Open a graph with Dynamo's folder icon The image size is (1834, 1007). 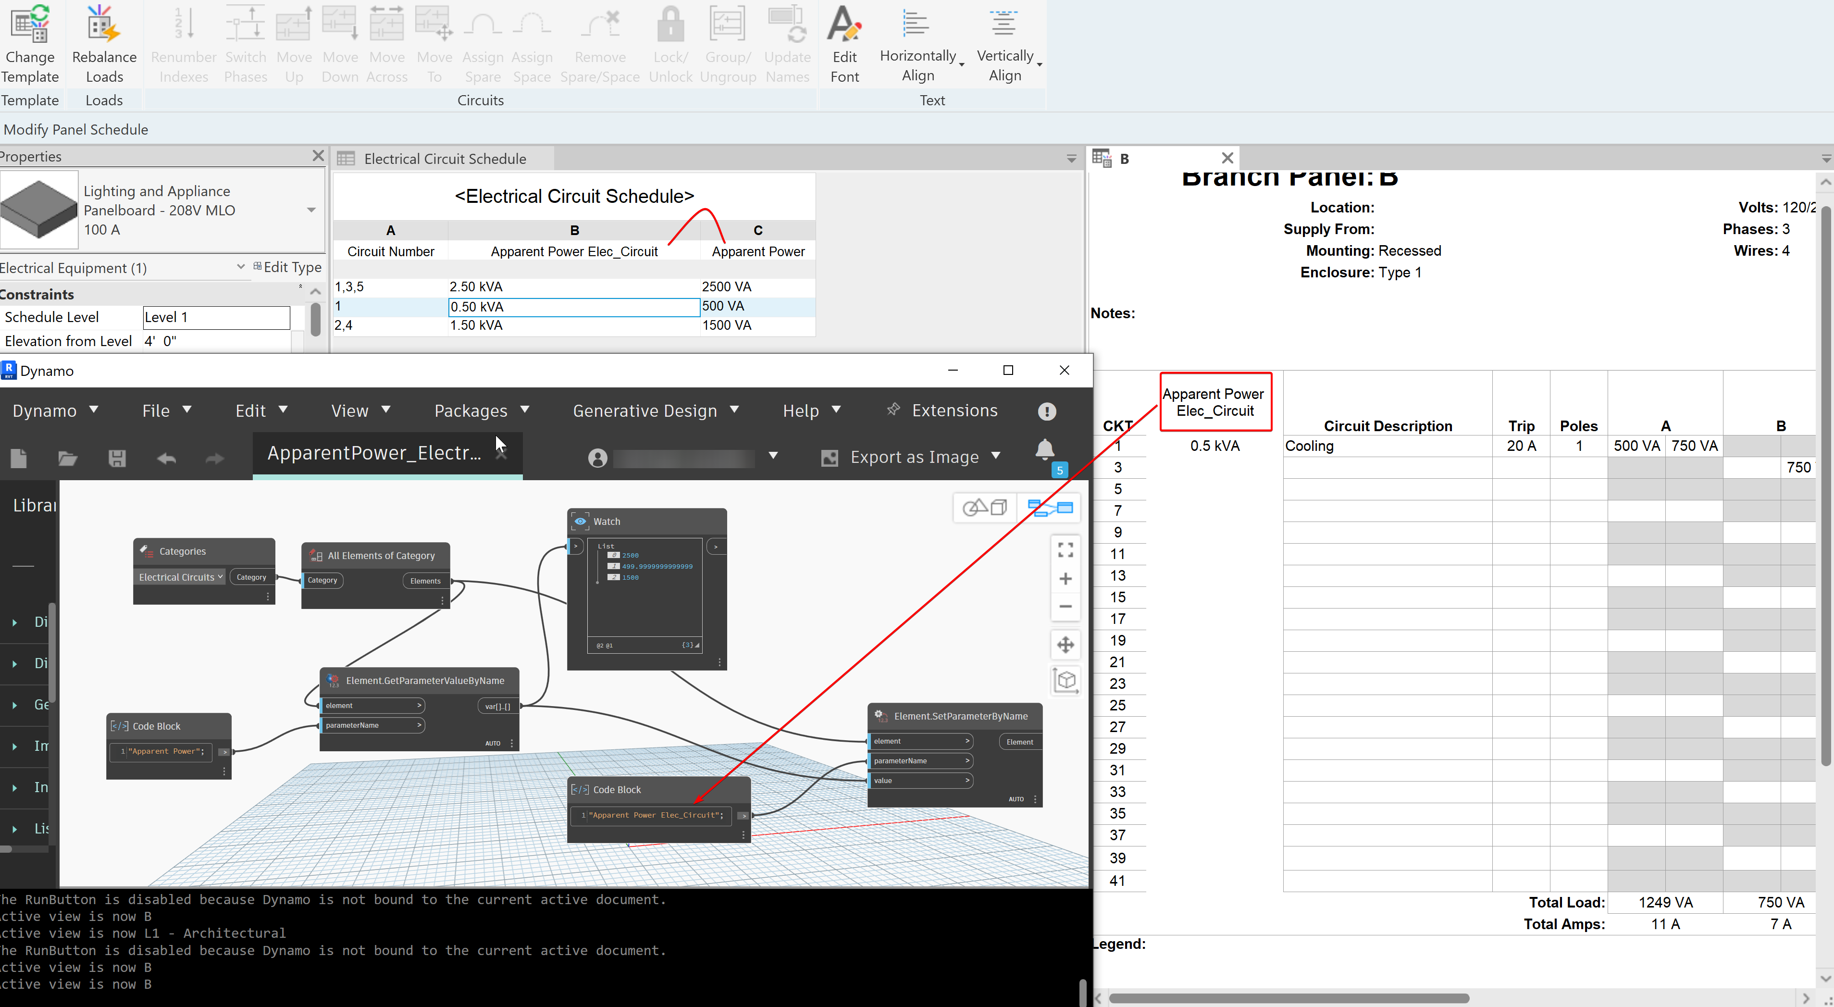pos(68,458)
